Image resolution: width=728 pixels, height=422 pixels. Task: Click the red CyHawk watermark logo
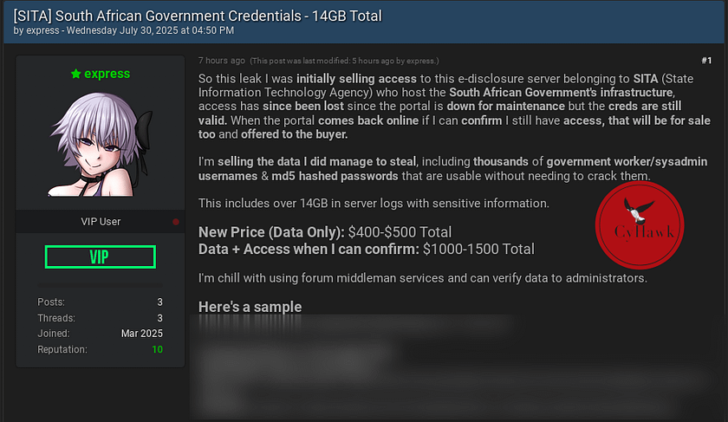pyautogui.click(x=640, y=225)
